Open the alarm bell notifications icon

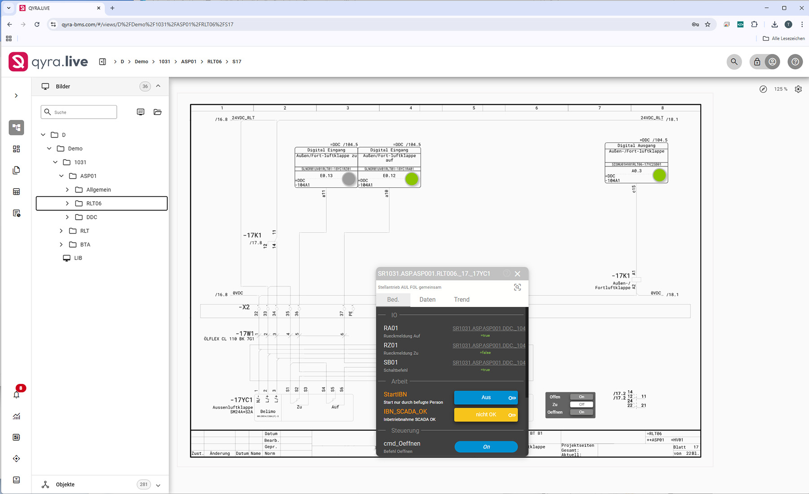(x=17, y=395)
